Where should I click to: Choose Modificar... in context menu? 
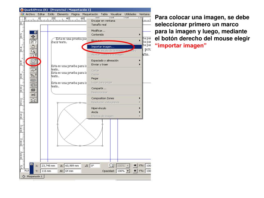pyautogui.click(x=114, y=31)
